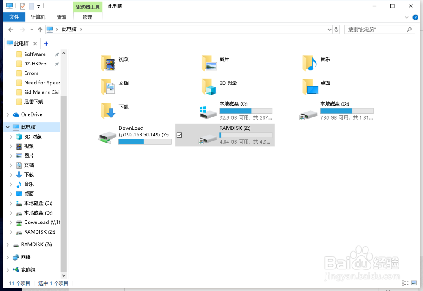Add a new tab with plus icon

pyautogui.click(x=46, y=44)
